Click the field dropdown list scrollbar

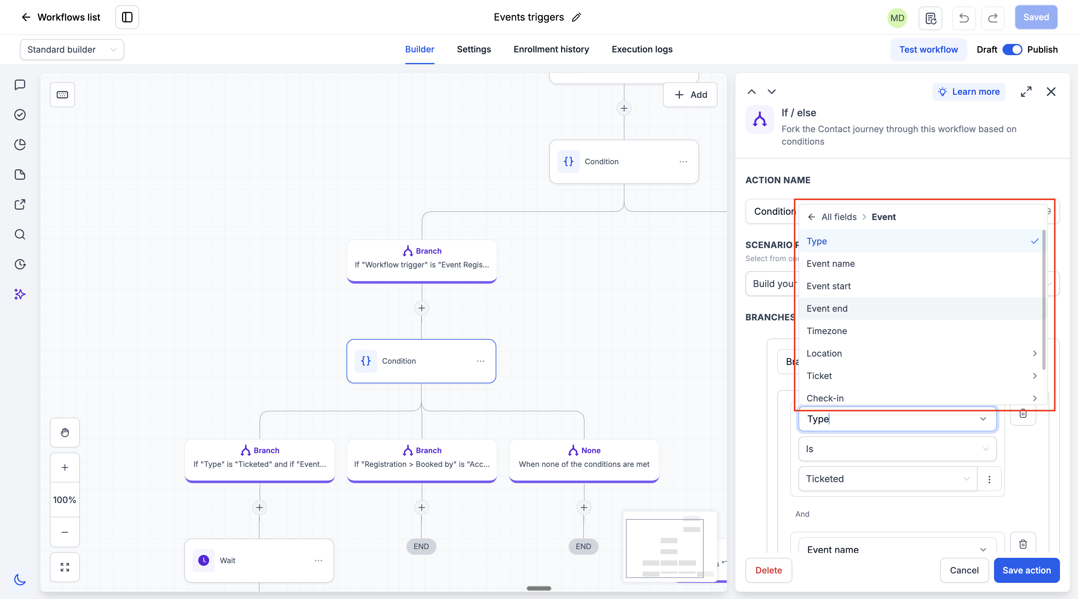pos(1044,299)
